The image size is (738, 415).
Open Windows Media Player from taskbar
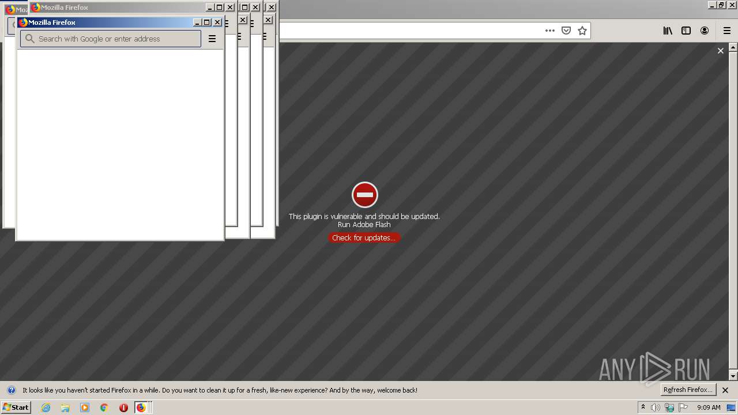[x=85, y=408]
